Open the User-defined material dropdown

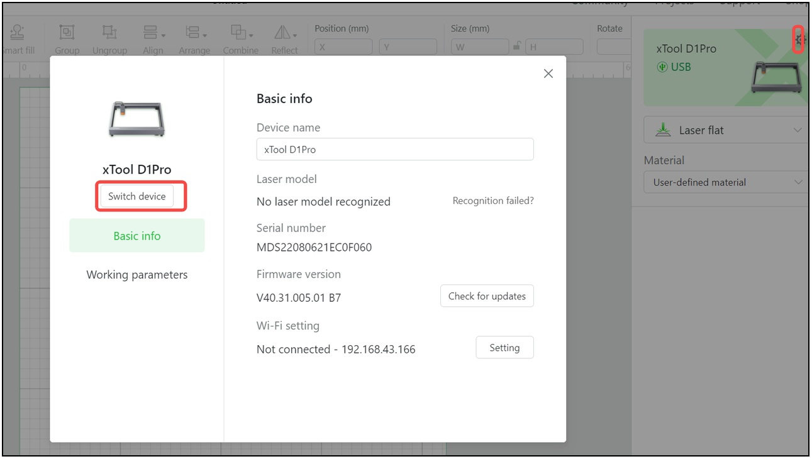(727, 182)
